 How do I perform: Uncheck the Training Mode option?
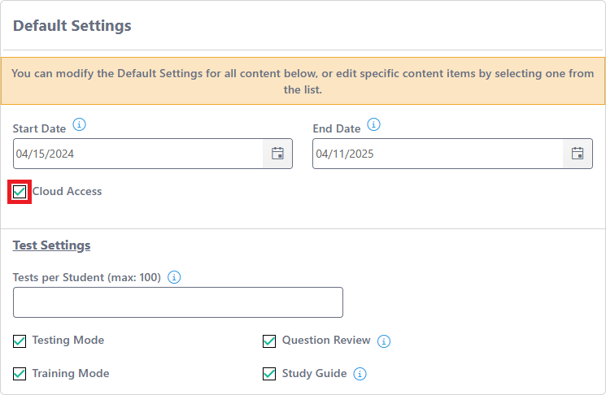point(20,374)
